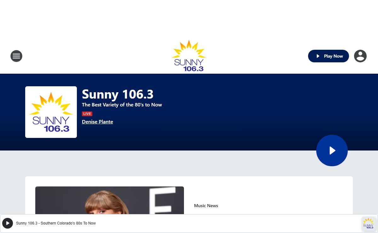Open the Denise Plante show link

[x=97, y=122]
